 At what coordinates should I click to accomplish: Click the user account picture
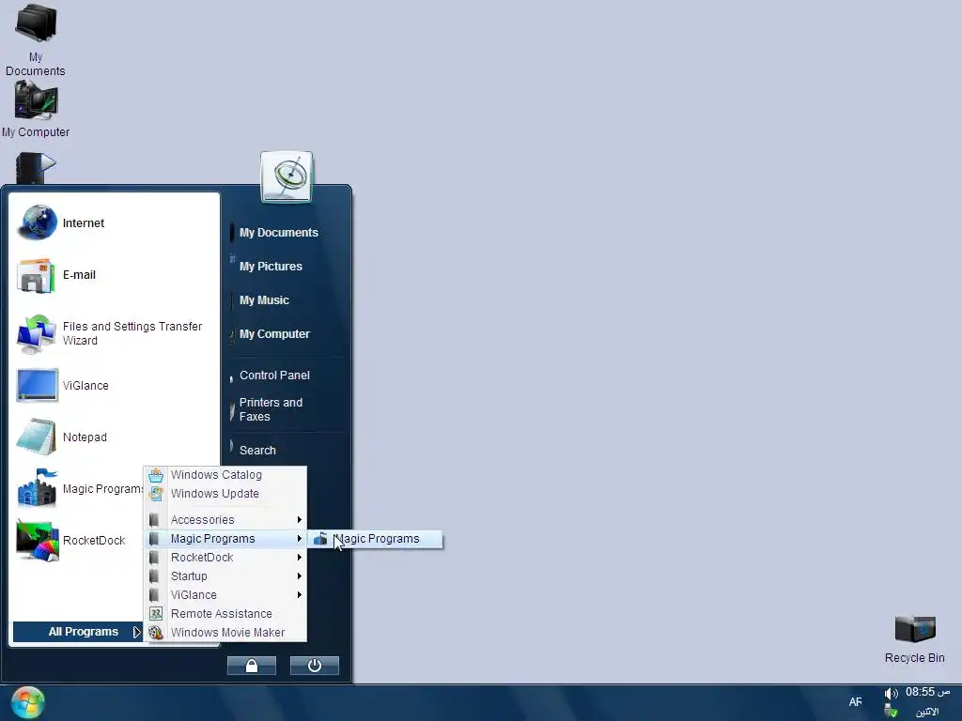287,176
